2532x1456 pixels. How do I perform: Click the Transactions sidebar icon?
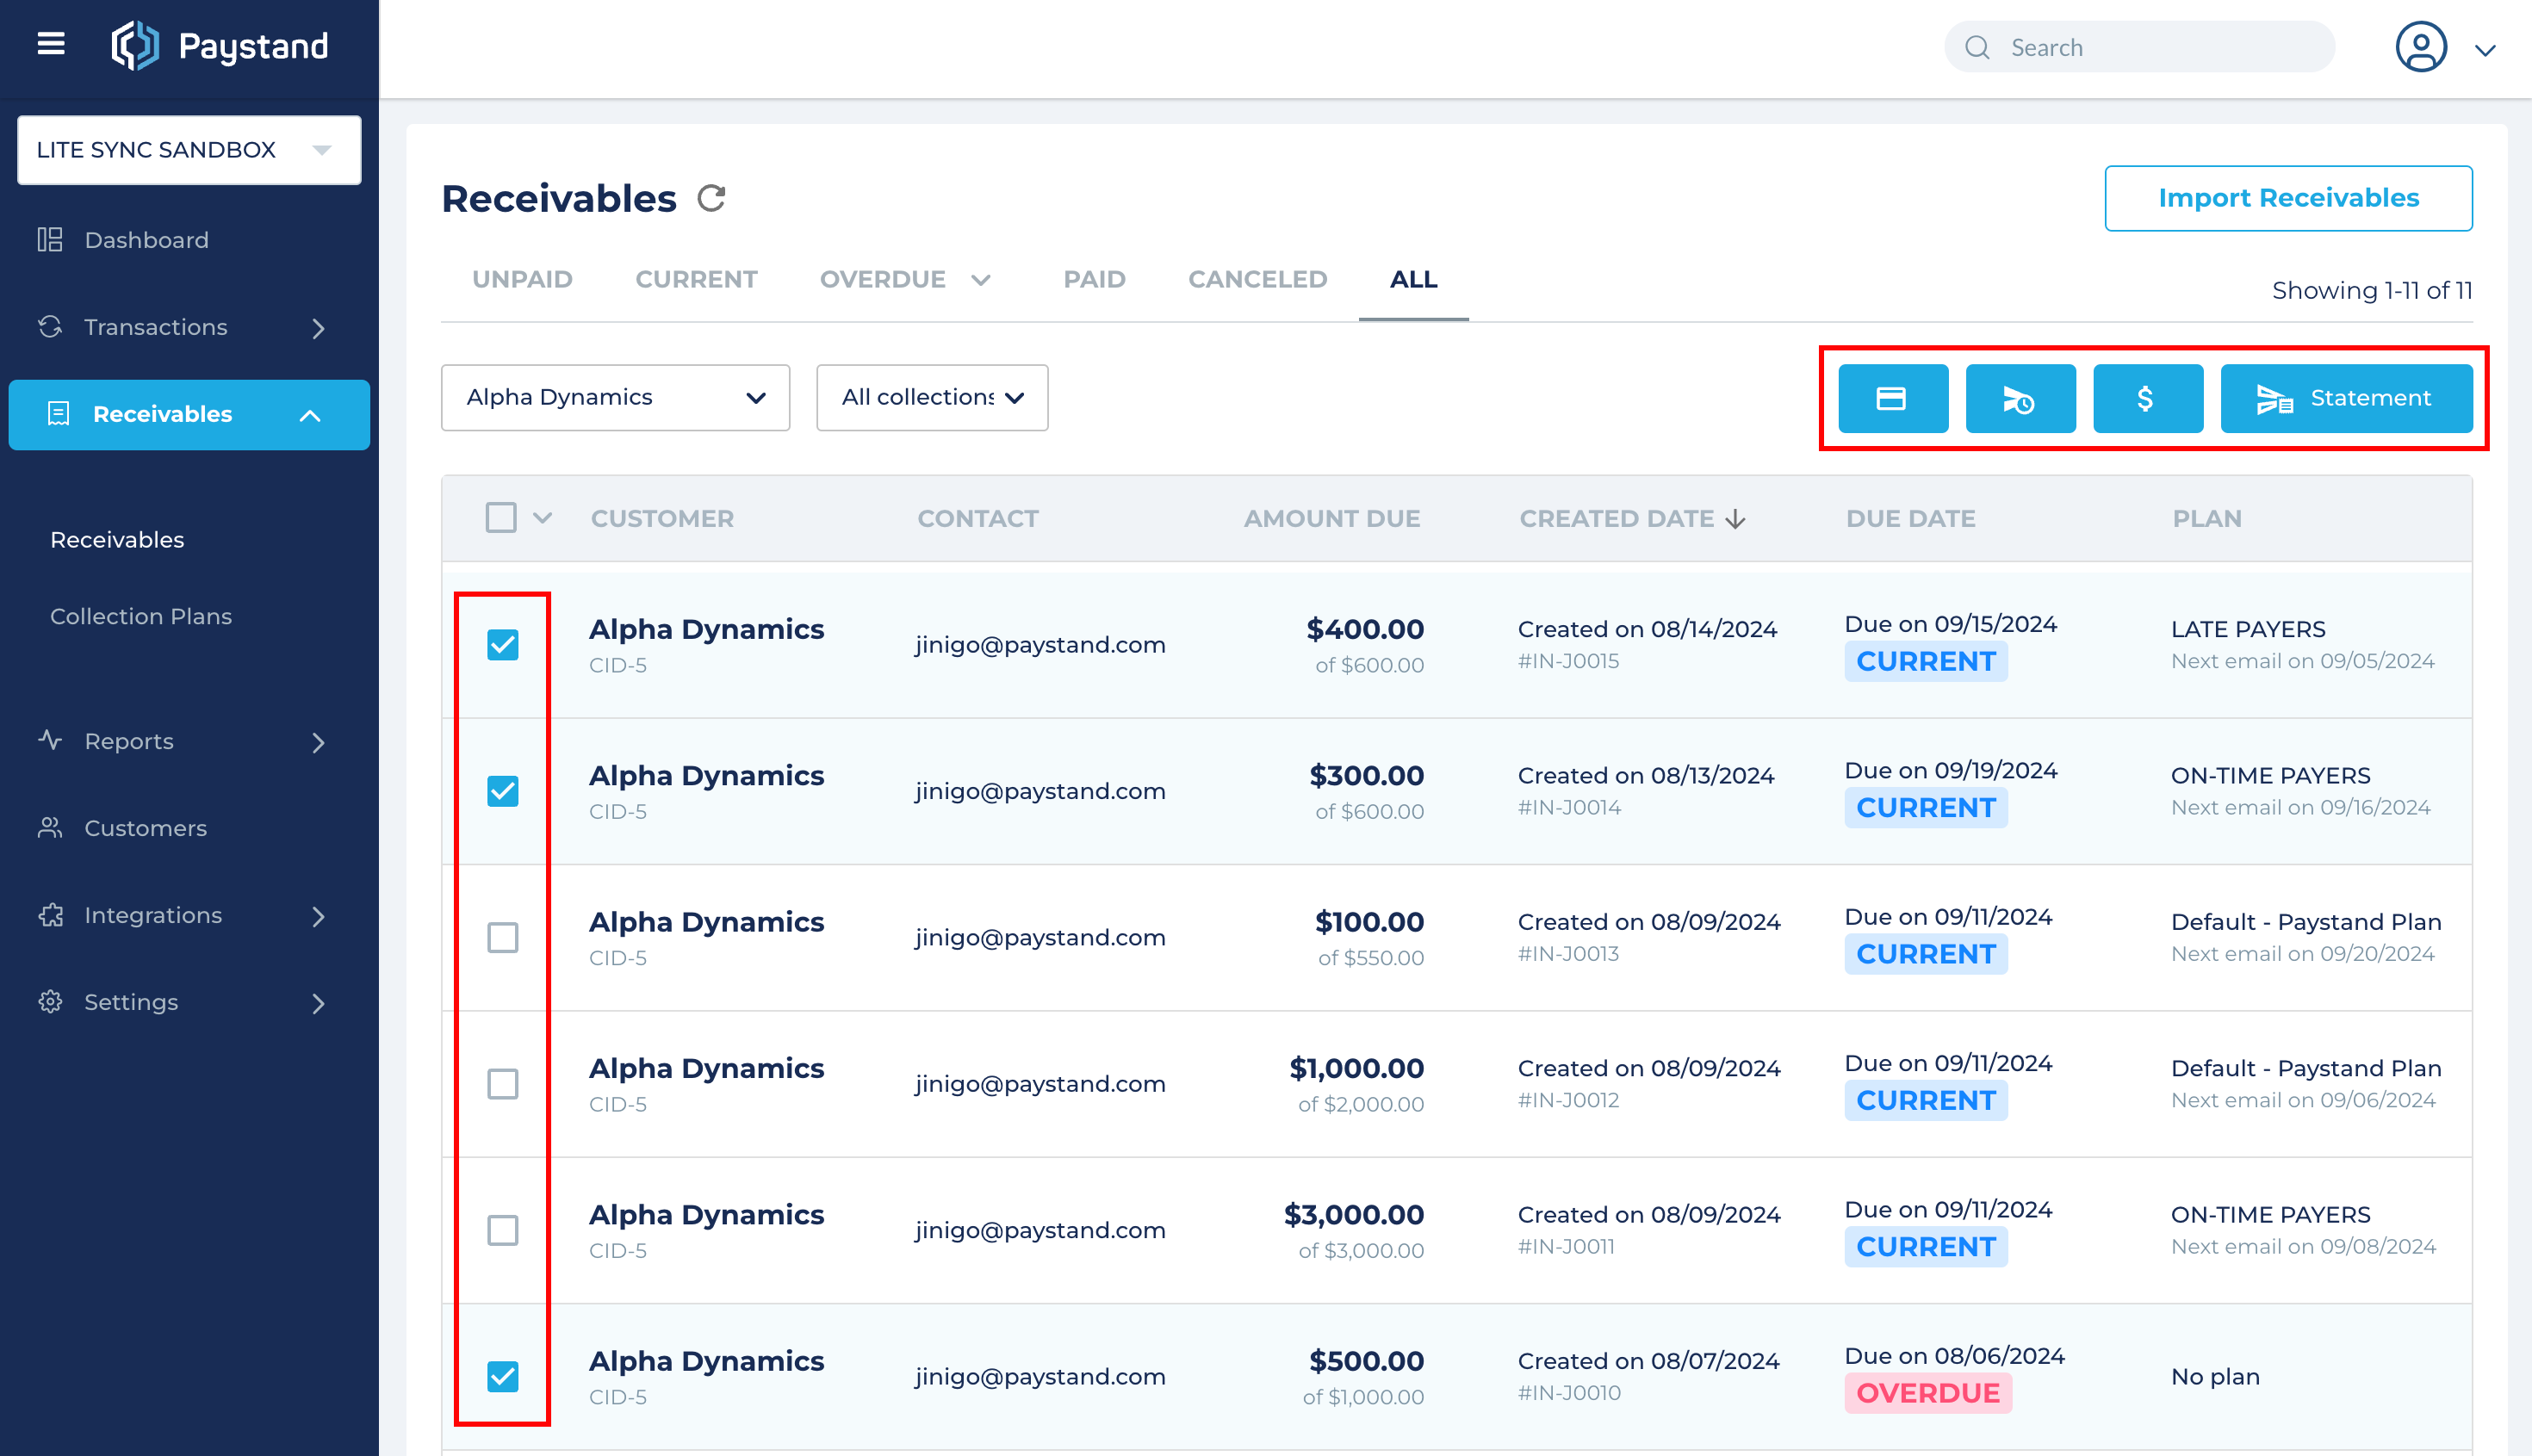coord(50,327)
